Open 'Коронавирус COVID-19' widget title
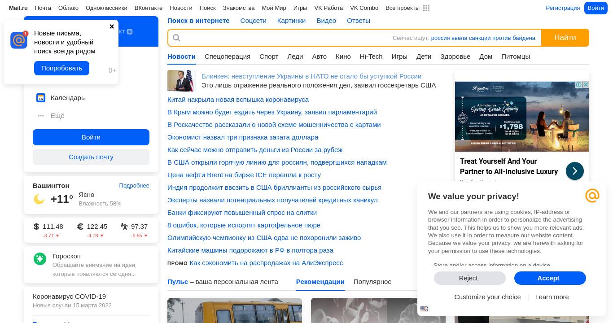The width and height of the screenshot is (613, 323). (x=69, y=297)
